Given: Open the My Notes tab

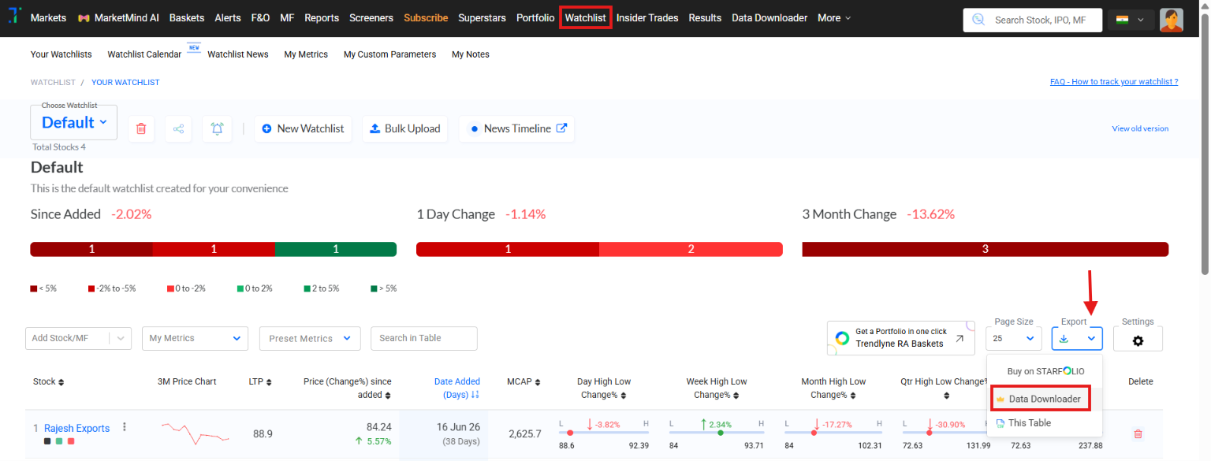Looking at the screenshot, I should tap(471, 54).
